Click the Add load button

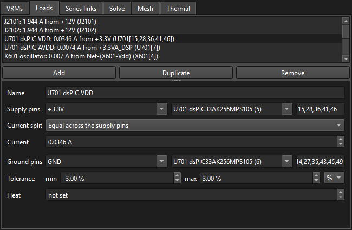59,73
